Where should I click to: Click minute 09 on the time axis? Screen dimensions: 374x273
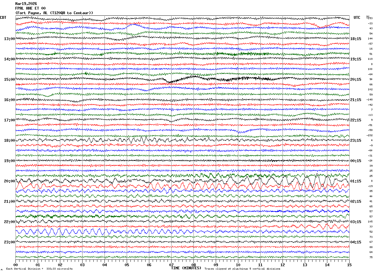[216, 265]
